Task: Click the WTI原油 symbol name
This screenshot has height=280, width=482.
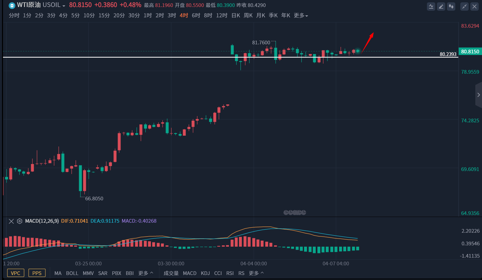Action: tap(29, 5)
